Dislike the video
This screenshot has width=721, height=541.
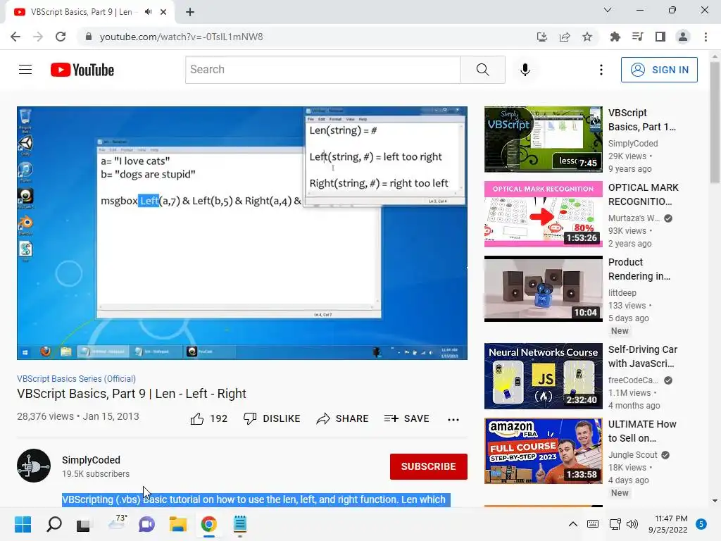pos(272,418)
